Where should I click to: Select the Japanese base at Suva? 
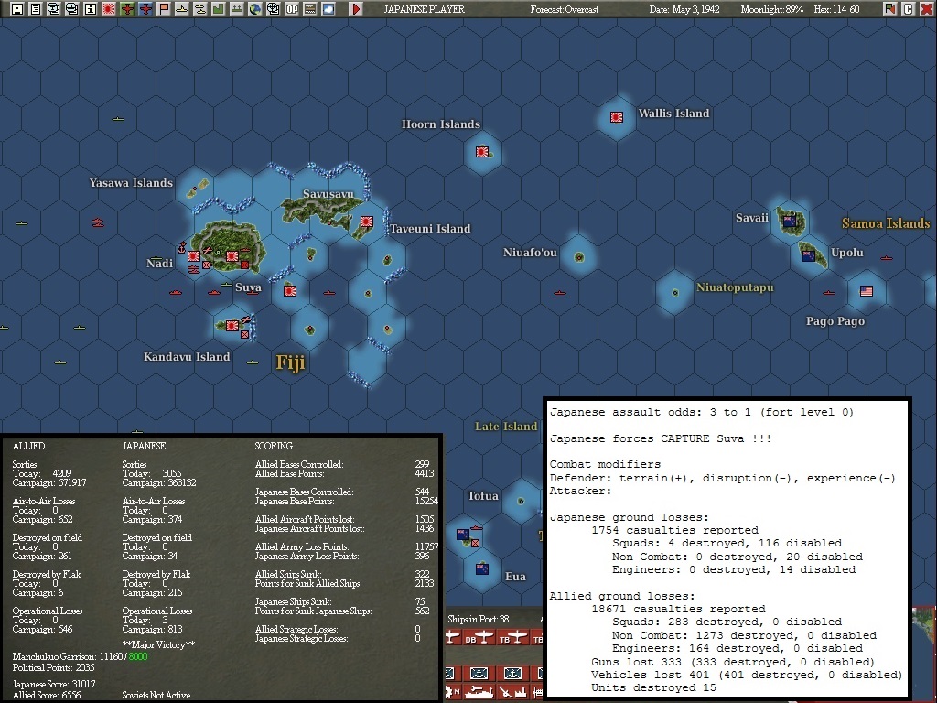[232, 256]
